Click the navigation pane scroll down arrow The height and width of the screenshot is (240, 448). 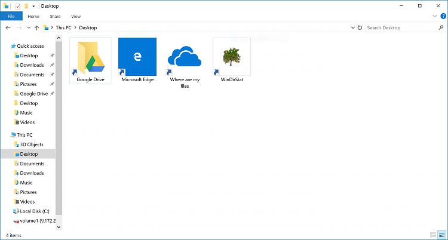(x=59, y=227)
